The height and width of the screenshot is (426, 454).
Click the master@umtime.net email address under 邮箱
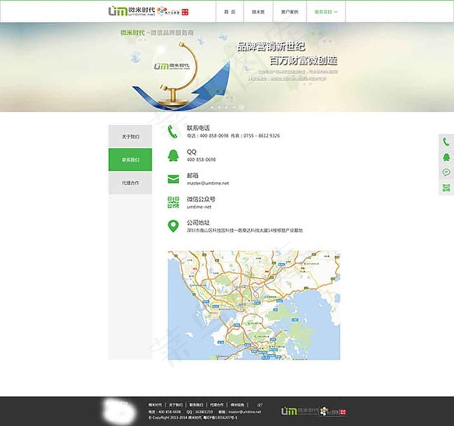(x=208, y=183)
